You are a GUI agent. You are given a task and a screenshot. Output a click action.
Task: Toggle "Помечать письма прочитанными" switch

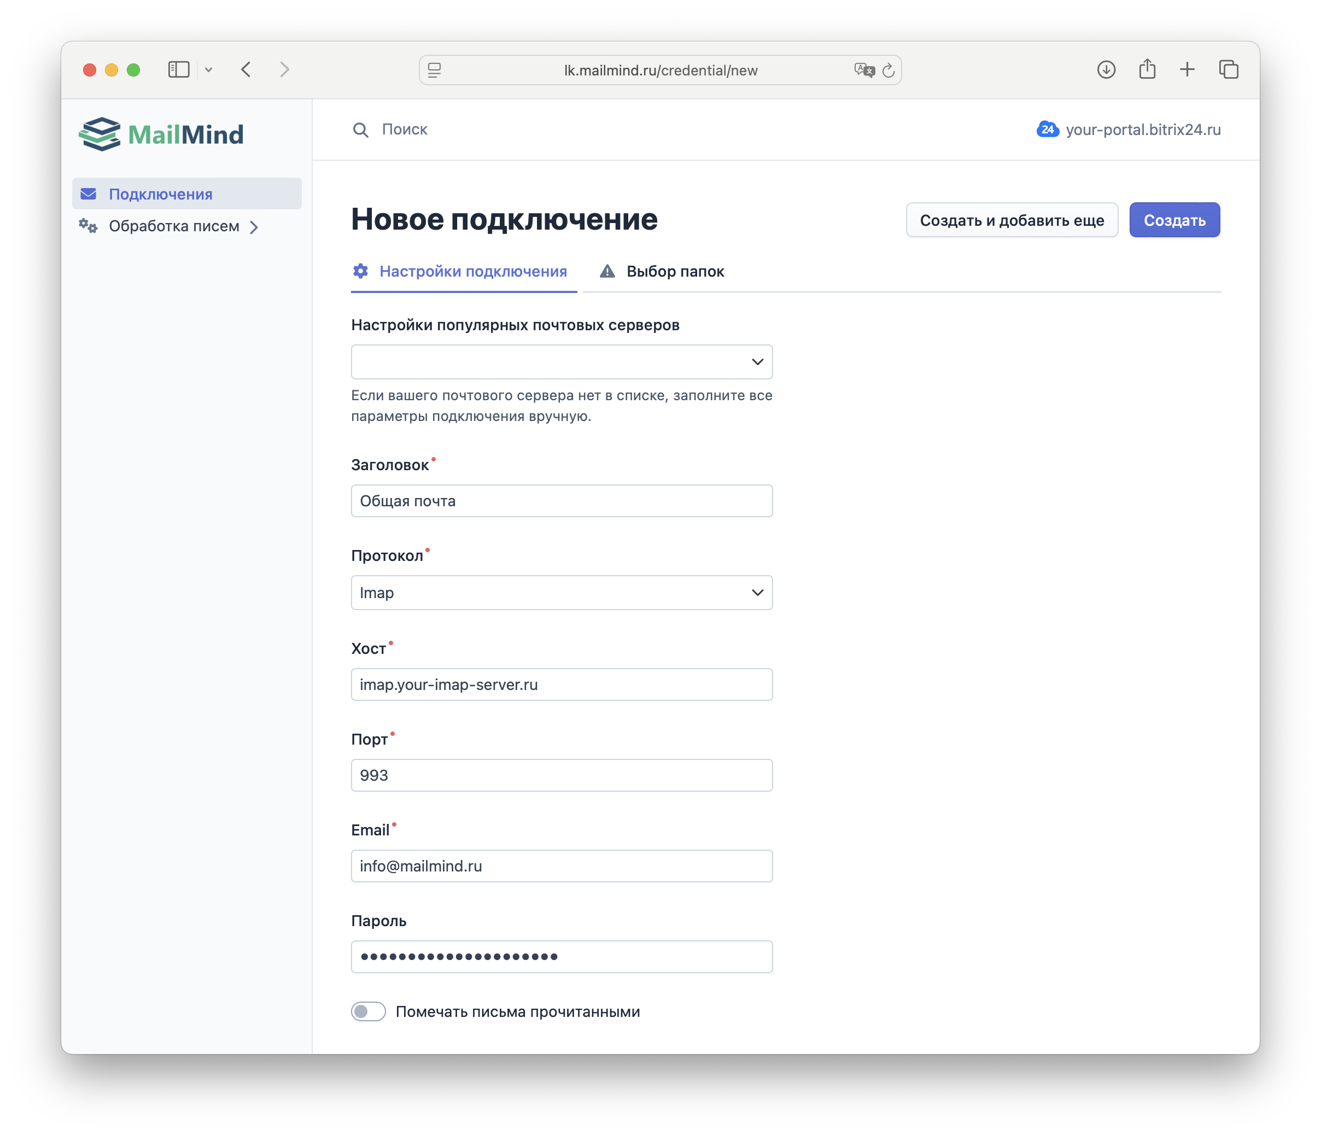coord(369,1011)
